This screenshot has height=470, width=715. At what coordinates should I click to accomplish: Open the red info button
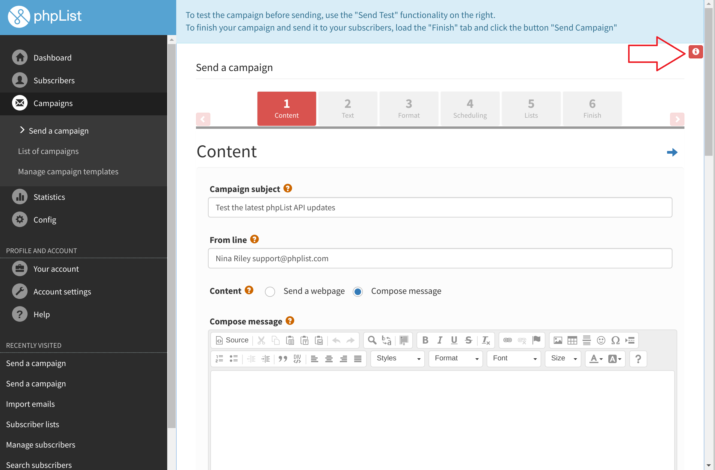[696, 52]
